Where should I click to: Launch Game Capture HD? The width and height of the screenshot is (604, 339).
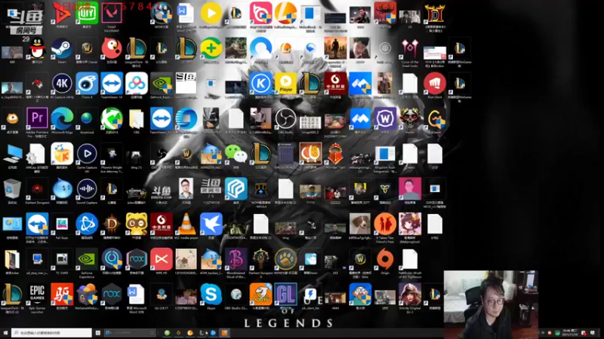[87, 154]
